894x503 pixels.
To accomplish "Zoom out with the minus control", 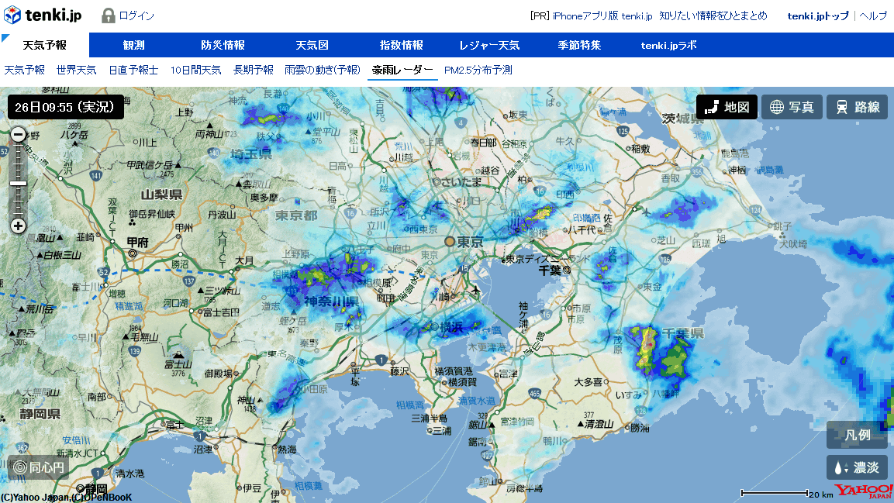I will (x=18, y=133).
